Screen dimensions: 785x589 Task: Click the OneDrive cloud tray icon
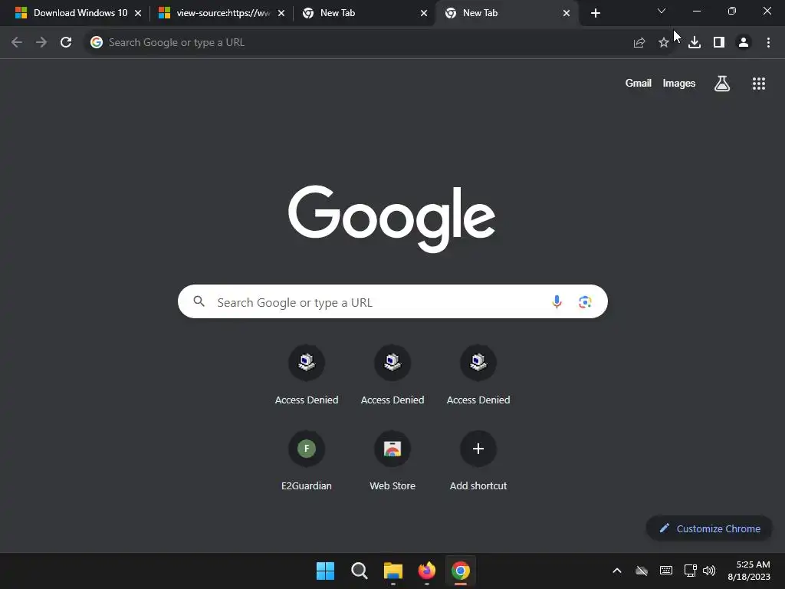click(642, 571)
